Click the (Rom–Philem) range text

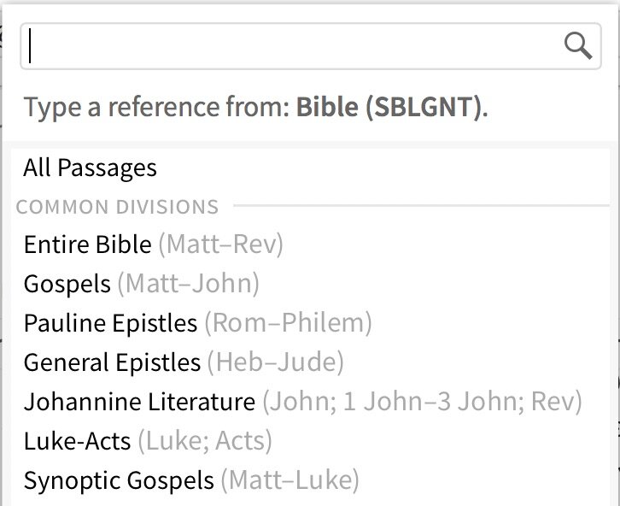[x=289, y=323]
